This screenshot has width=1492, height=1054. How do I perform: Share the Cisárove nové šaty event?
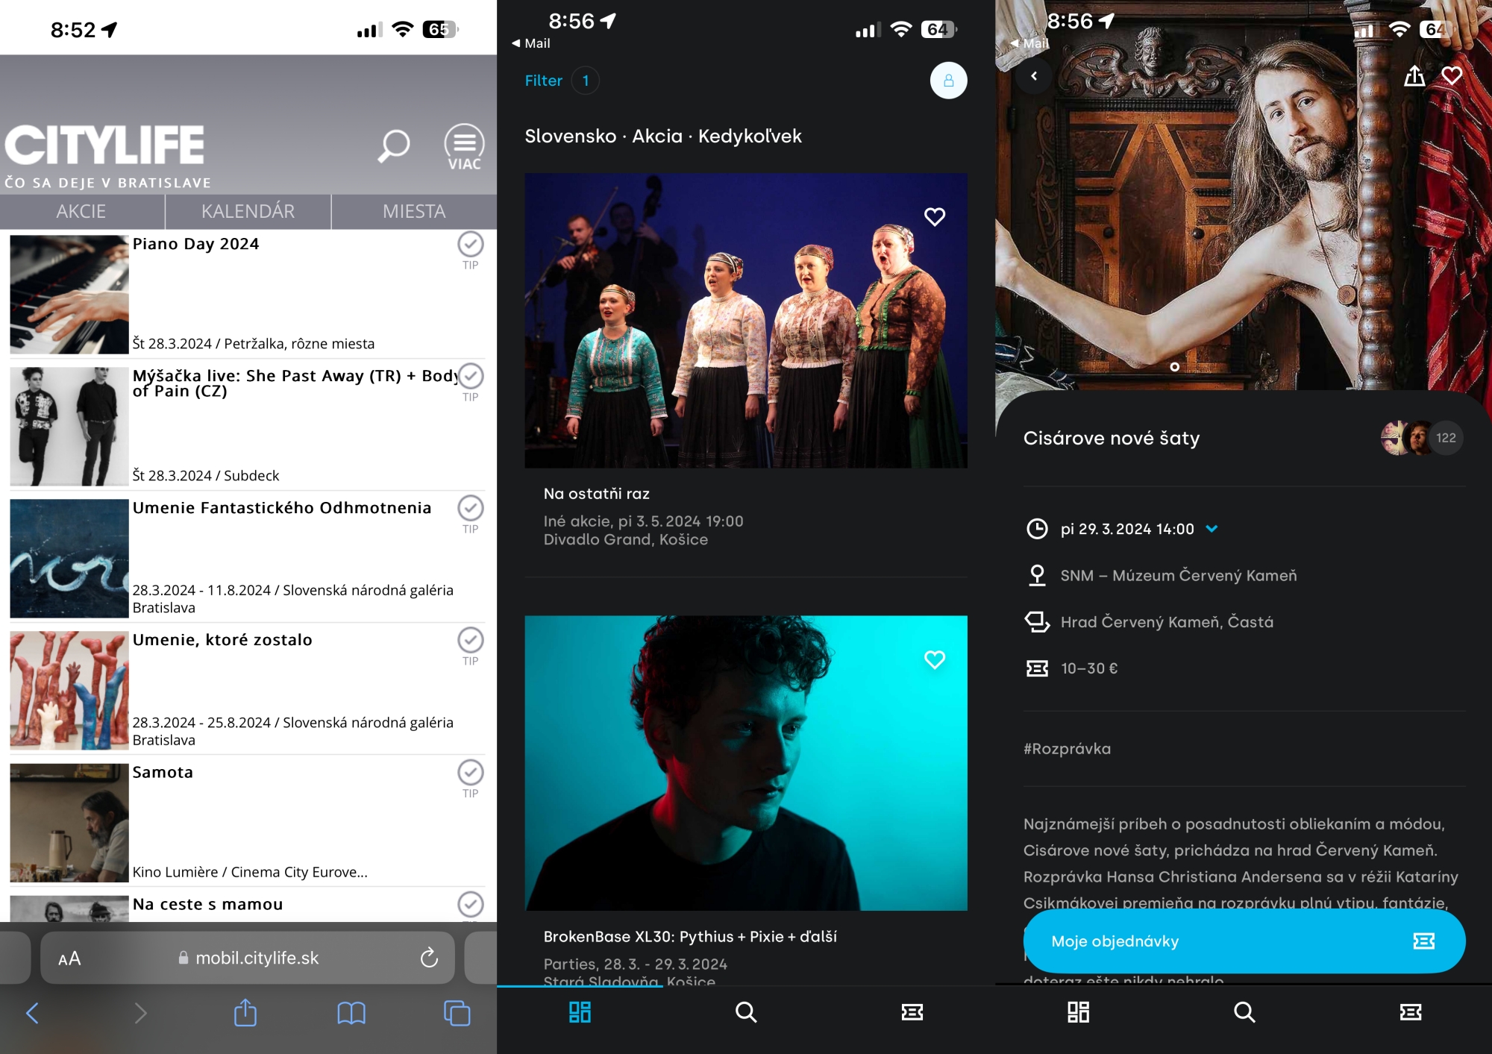1414,76
